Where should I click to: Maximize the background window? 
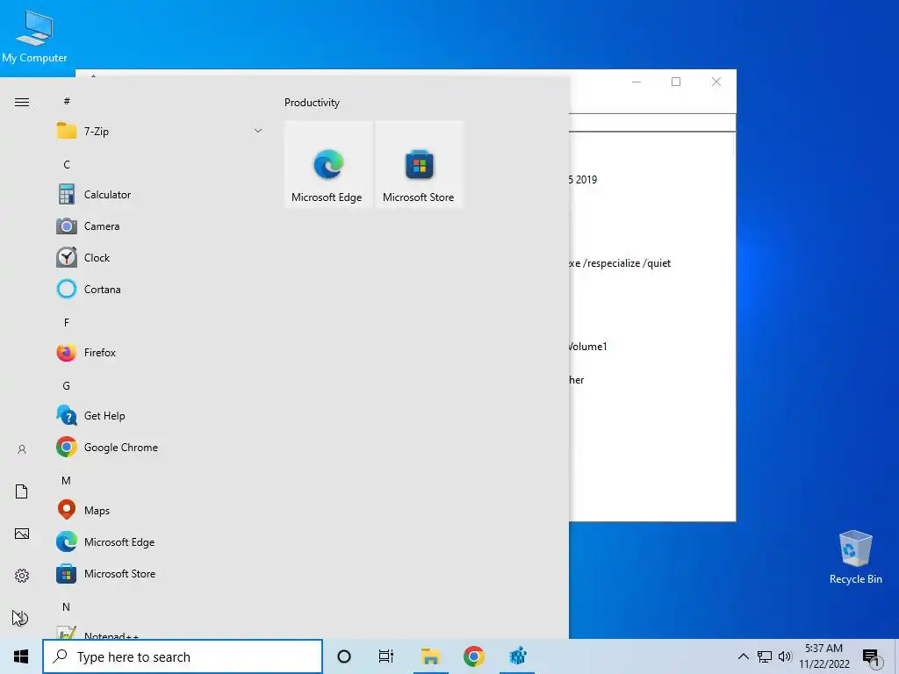(x=676, y=82)
